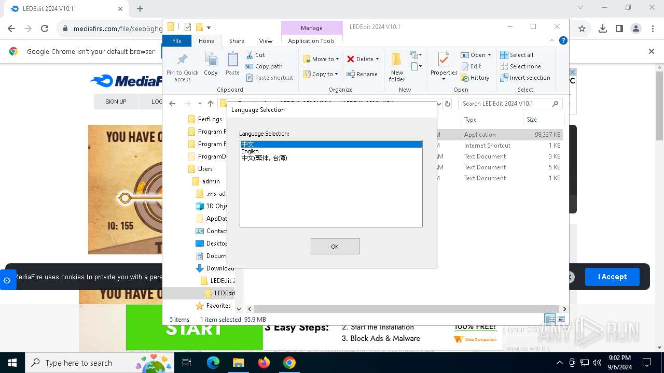The width and height of the screenshot is (664, 373).
Task: Select English in the language list
Action: point(331,151)
